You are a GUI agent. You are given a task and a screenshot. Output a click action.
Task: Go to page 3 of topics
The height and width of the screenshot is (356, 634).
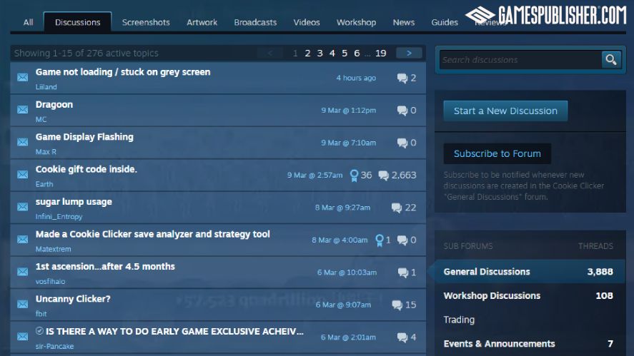click(320, 54)
